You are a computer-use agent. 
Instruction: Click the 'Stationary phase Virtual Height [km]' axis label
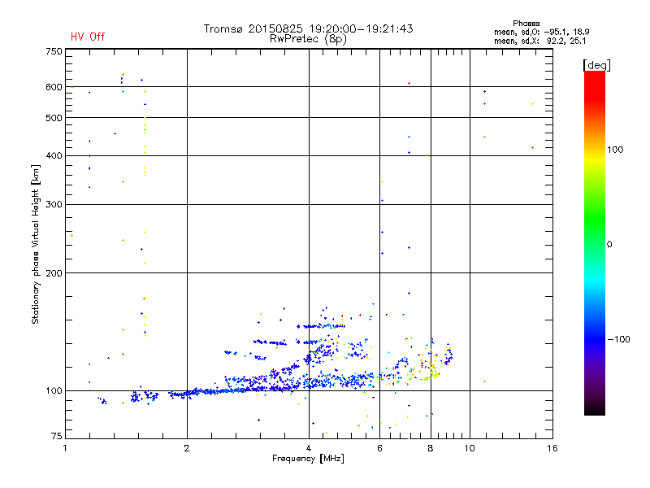pyautogui.click(x=36, y=245)
